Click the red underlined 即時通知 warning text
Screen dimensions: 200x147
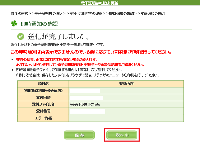point(91,52)
